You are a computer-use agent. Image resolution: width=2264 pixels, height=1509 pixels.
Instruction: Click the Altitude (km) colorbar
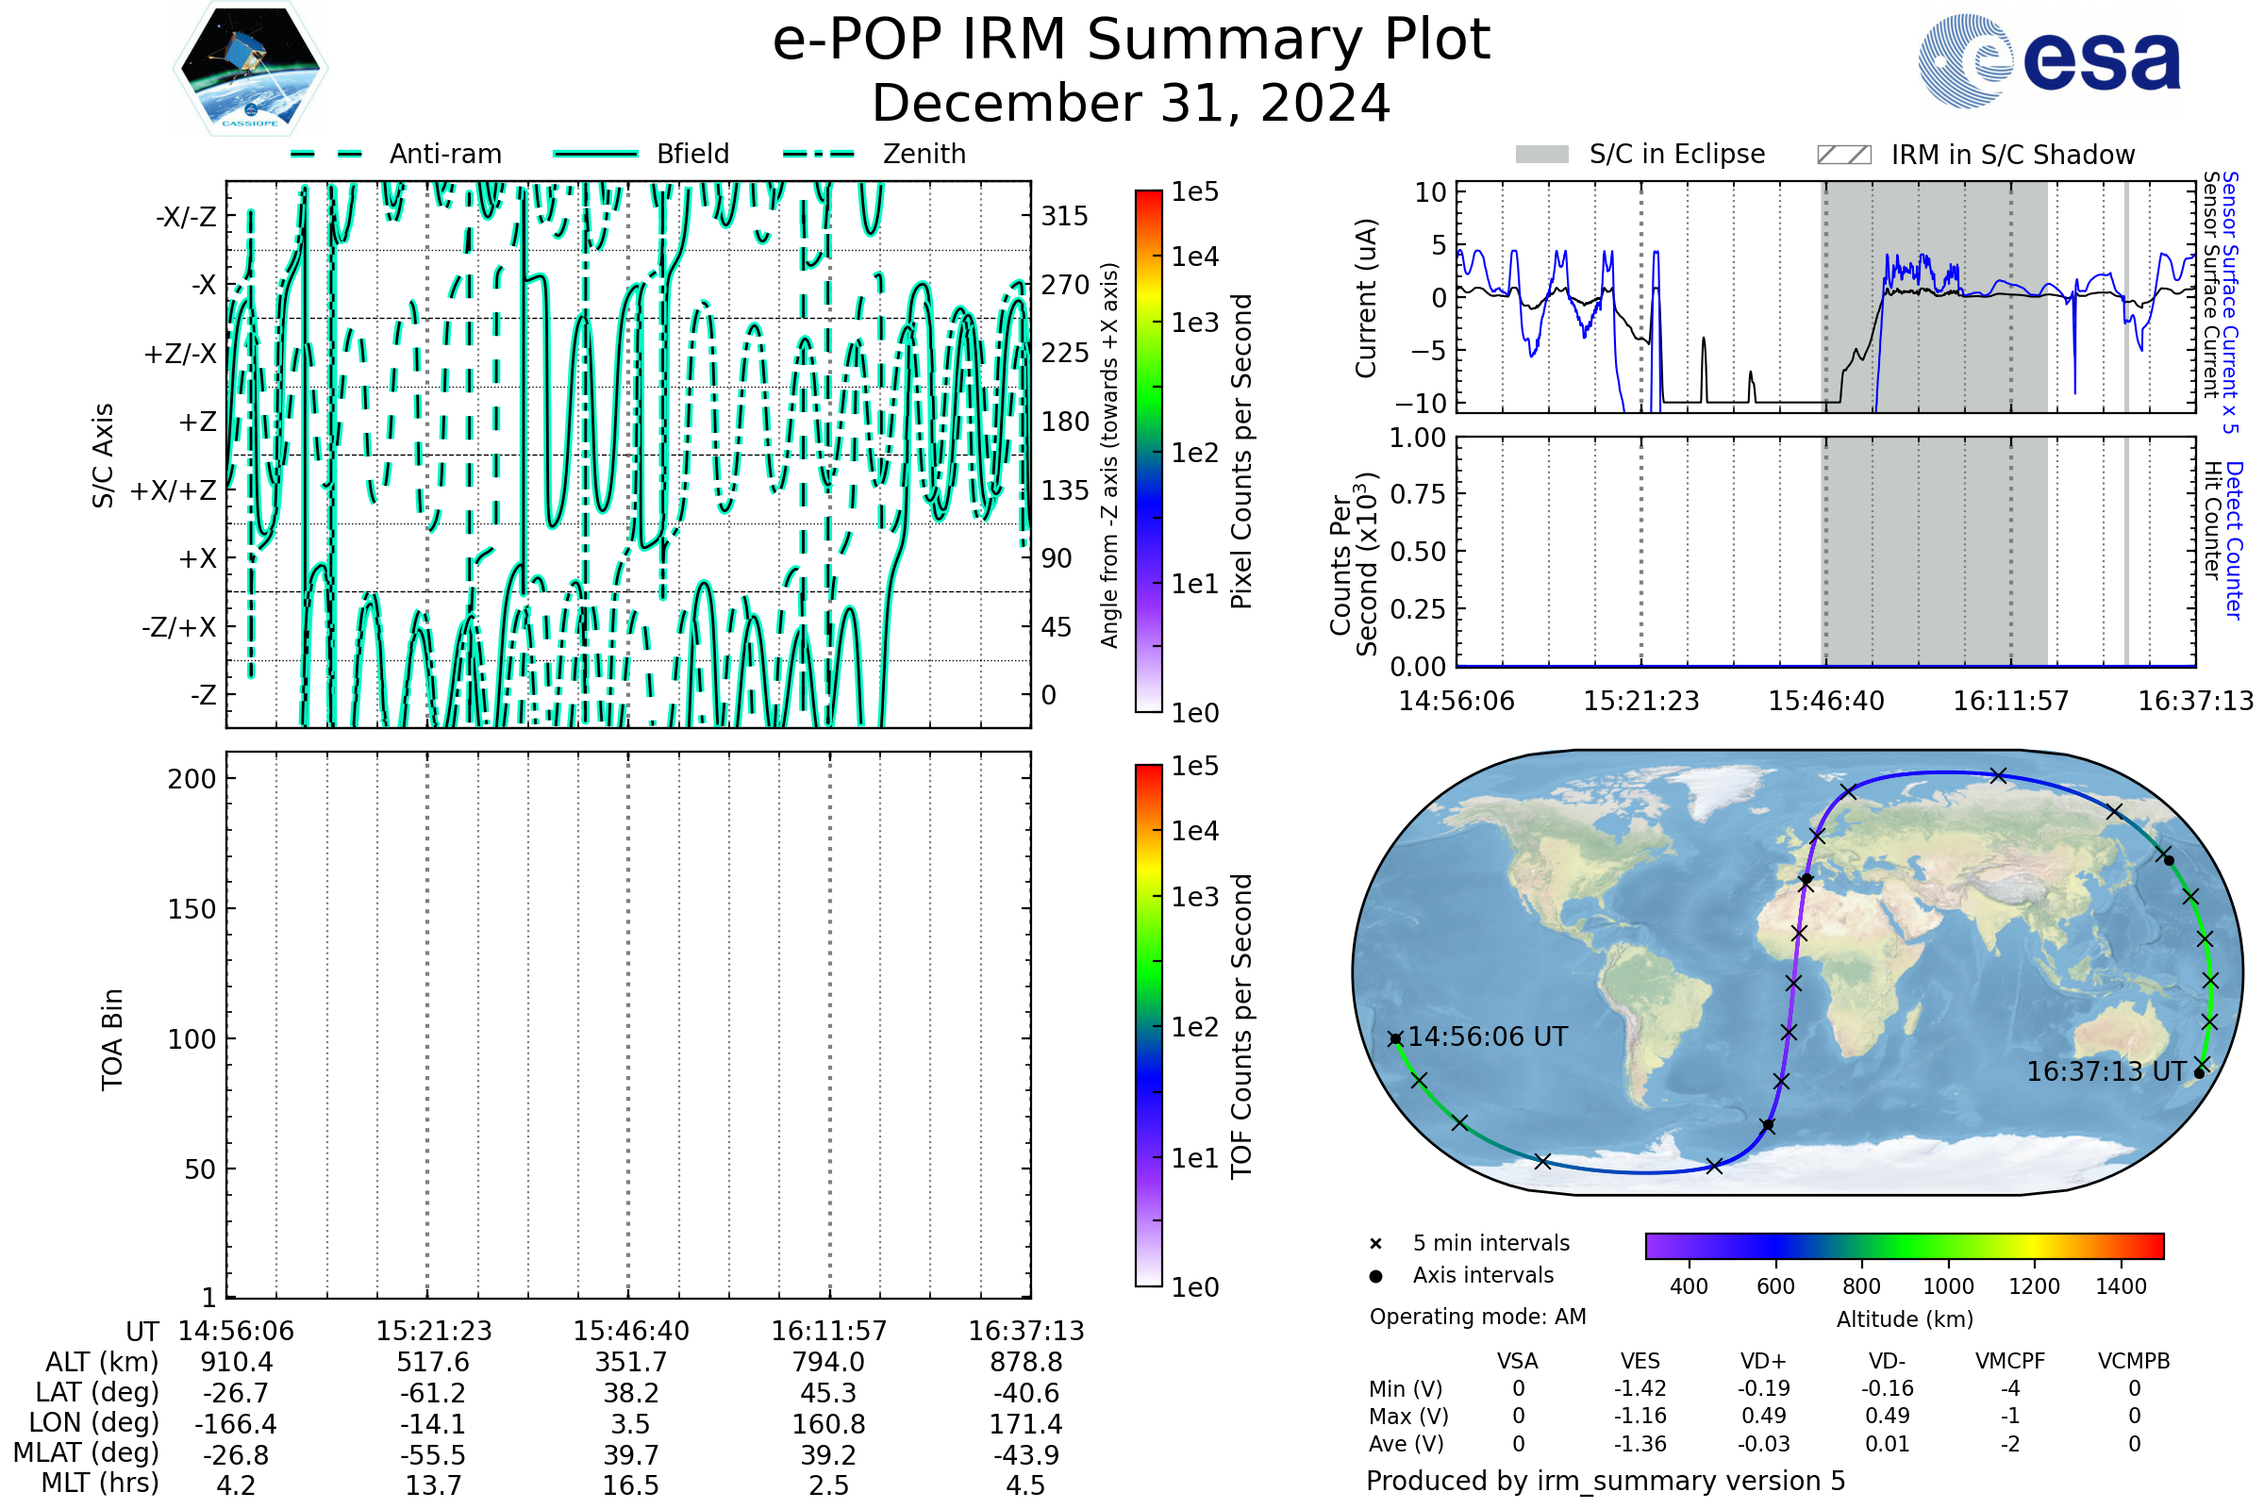click(x=1904, y=1245)
